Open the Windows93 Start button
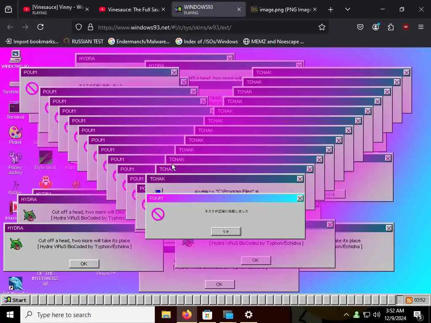 click(x=15, y=300)
